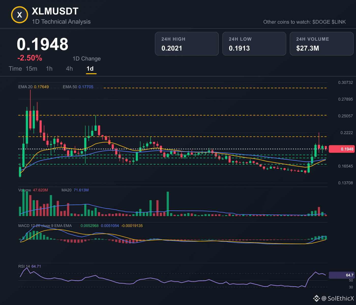Image resolution: width=356 pixels, height=305 pixels.
Task: Click the large 0.1948 current price
Action: (42, 44)
